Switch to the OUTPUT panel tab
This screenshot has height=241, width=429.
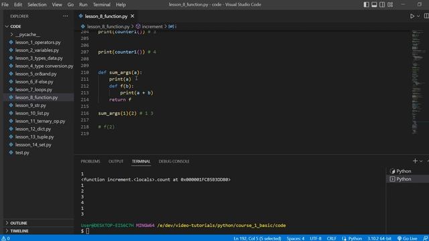116,161
